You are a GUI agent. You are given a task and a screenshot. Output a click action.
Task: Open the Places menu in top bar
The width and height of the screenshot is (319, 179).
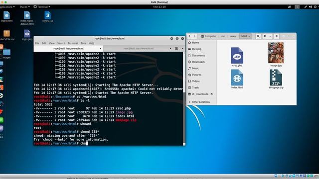[24, 6]
